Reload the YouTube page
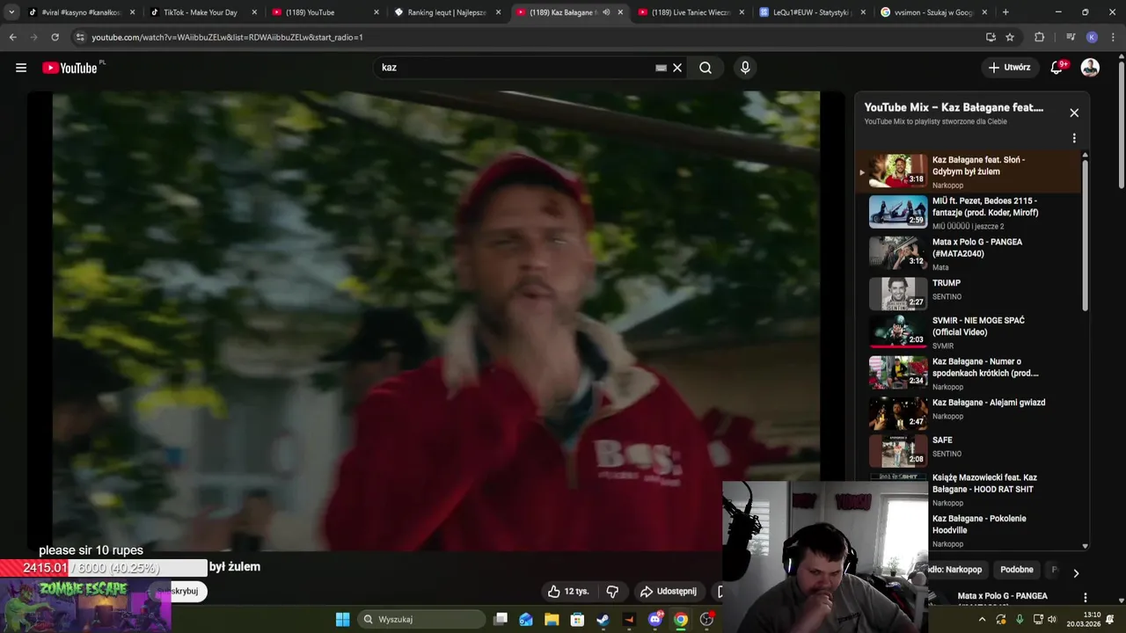This screenshot has width=1126, height=633. pyautogui.click(x=55, y=37)
